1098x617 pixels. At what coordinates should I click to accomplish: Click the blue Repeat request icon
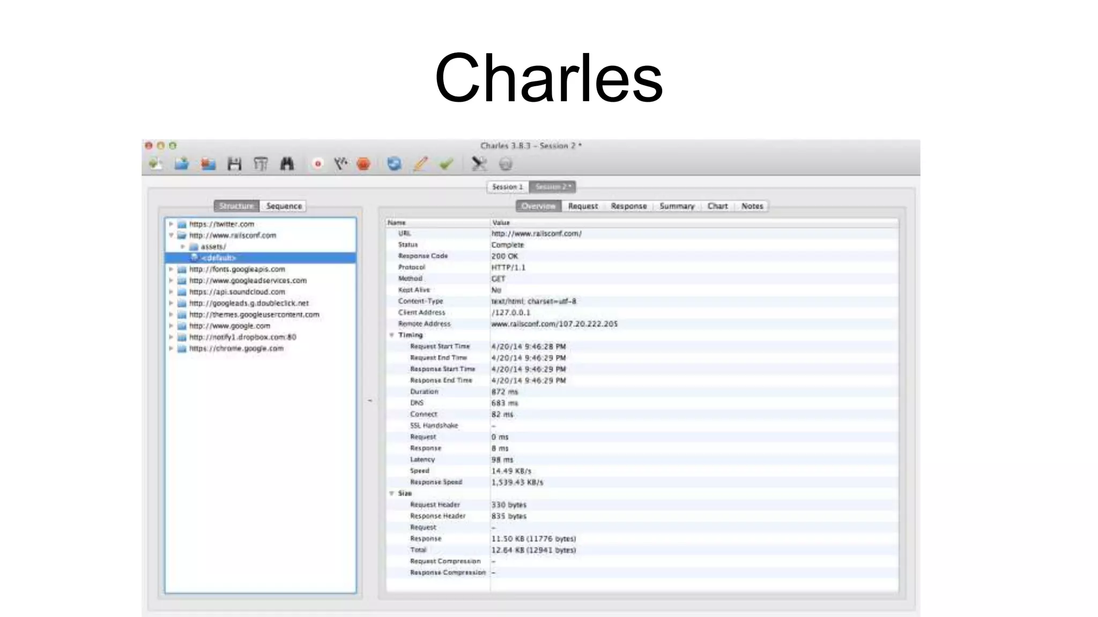click(x=394, y=164)
